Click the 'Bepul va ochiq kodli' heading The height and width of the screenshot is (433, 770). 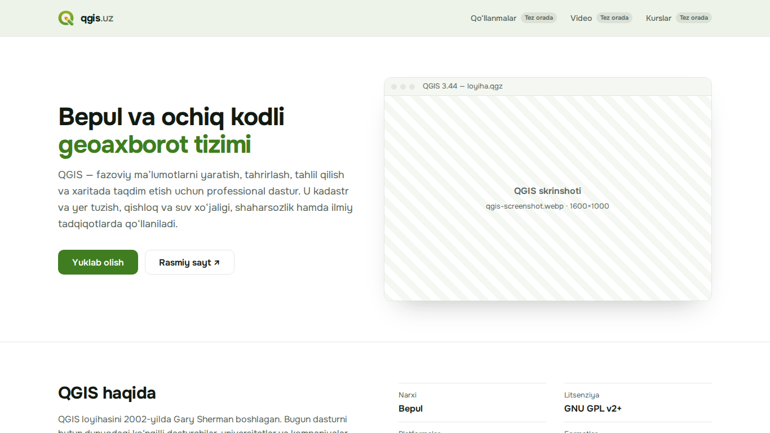click(x=171, y=117)
